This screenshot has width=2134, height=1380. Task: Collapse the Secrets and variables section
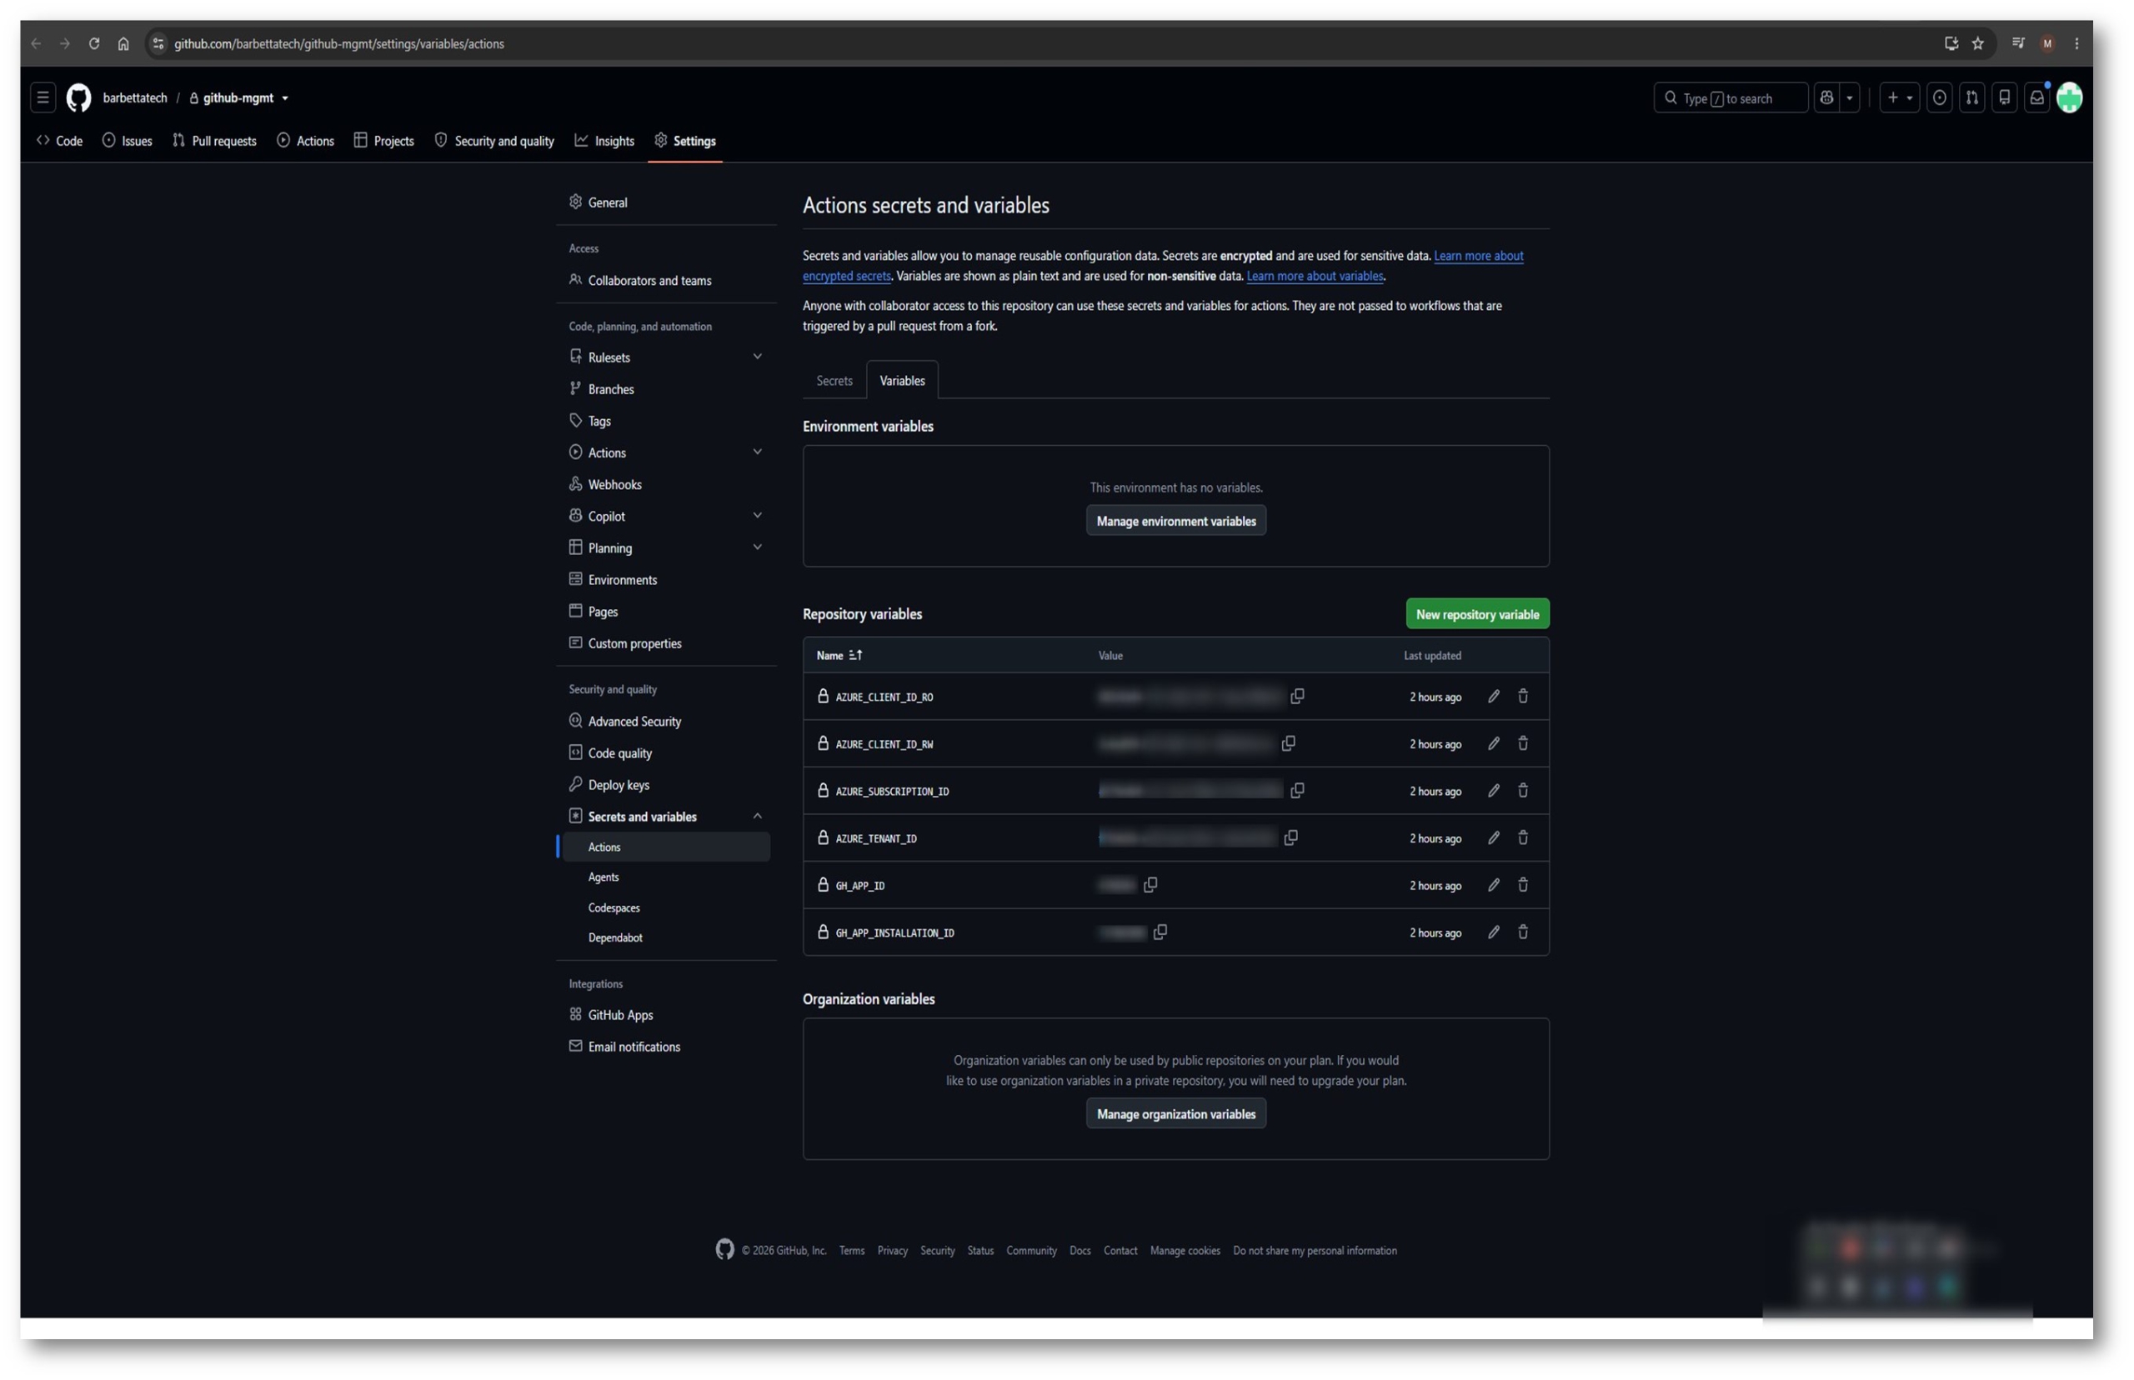(x=756, y=817)
